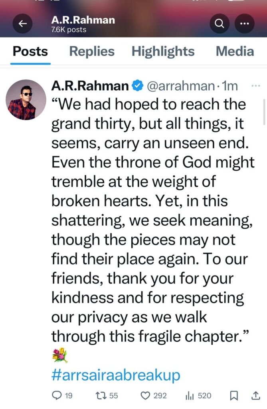
Task: Switch to the Highlights tab
Action: (x=163, y=51)
